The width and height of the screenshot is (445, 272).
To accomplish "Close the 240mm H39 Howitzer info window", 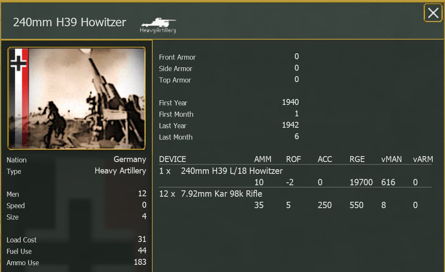I will pyautogui.click(x=433, y=13).
